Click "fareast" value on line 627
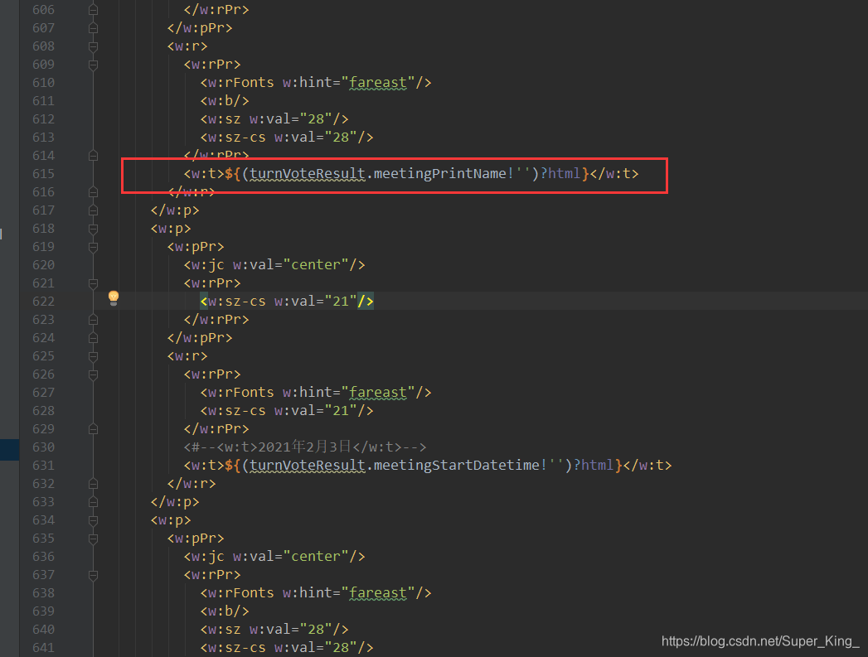Image resolution: width=868 pixels, height=657 pixels. point(378,393)
